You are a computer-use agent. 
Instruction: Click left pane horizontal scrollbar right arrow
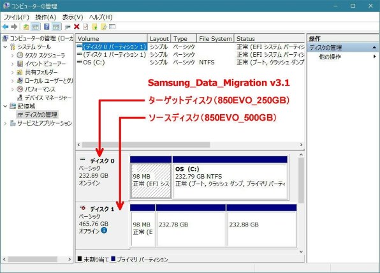[x=69, y=259]
